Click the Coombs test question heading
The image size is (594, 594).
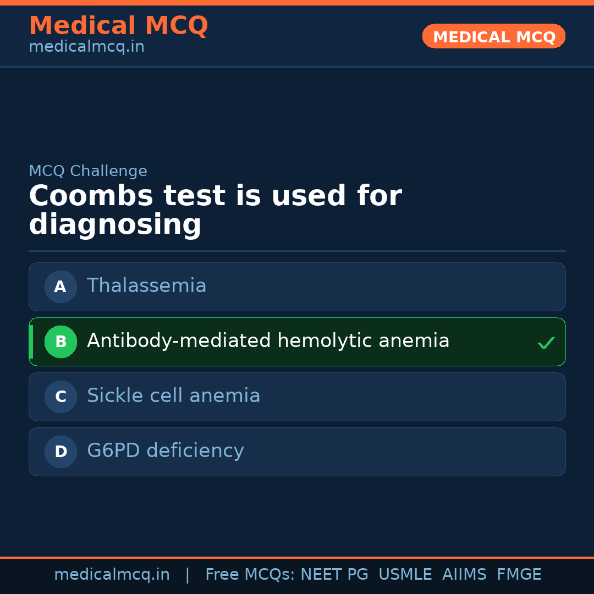click(x=215, y=211)
